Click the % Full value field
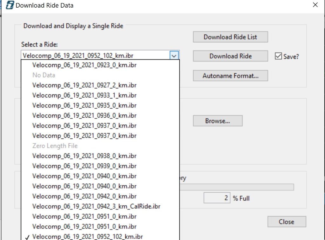Viewport: 325px width, 240px height. coord(217,198)
